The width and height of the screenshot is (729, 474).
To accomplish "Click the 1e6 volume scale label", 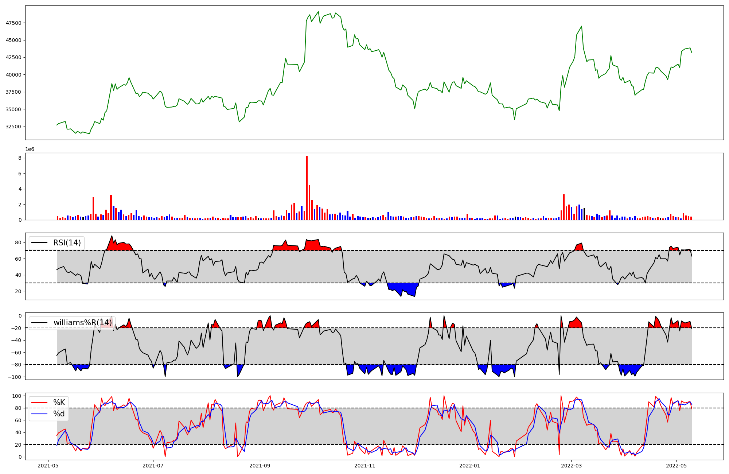I will 30,149.
